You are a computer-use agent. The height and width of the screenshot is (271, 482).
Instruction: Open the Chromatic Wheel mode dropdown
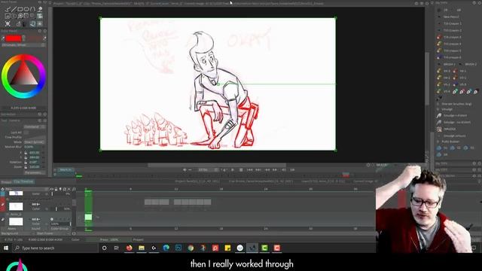click(23, 45)
